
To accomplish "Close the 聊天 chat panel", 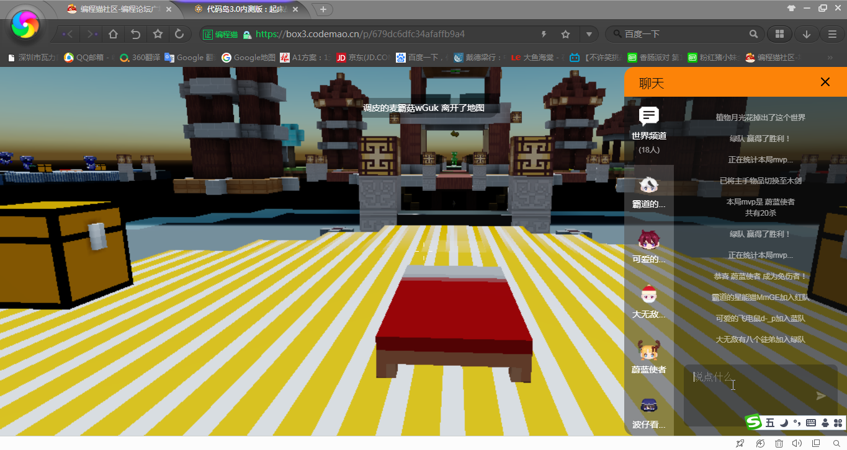I will (x=825, y=82).
